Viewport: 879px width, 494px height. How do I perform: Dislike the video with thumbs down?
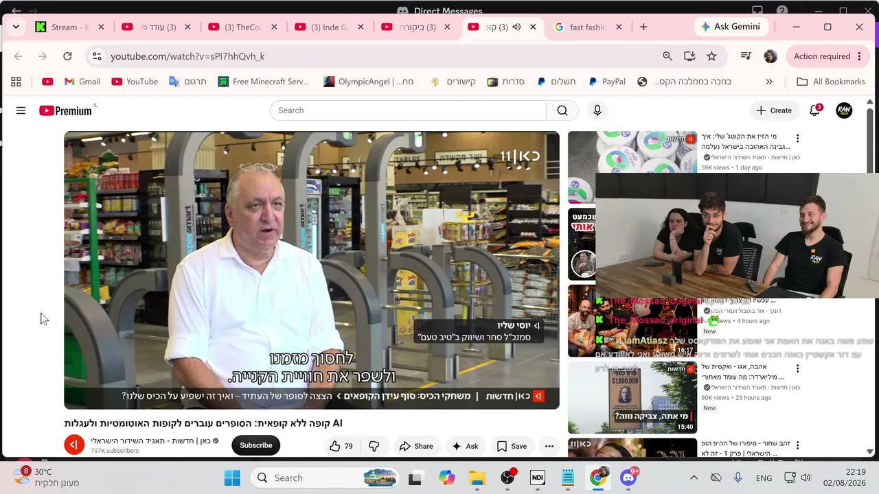coord(374,446)
